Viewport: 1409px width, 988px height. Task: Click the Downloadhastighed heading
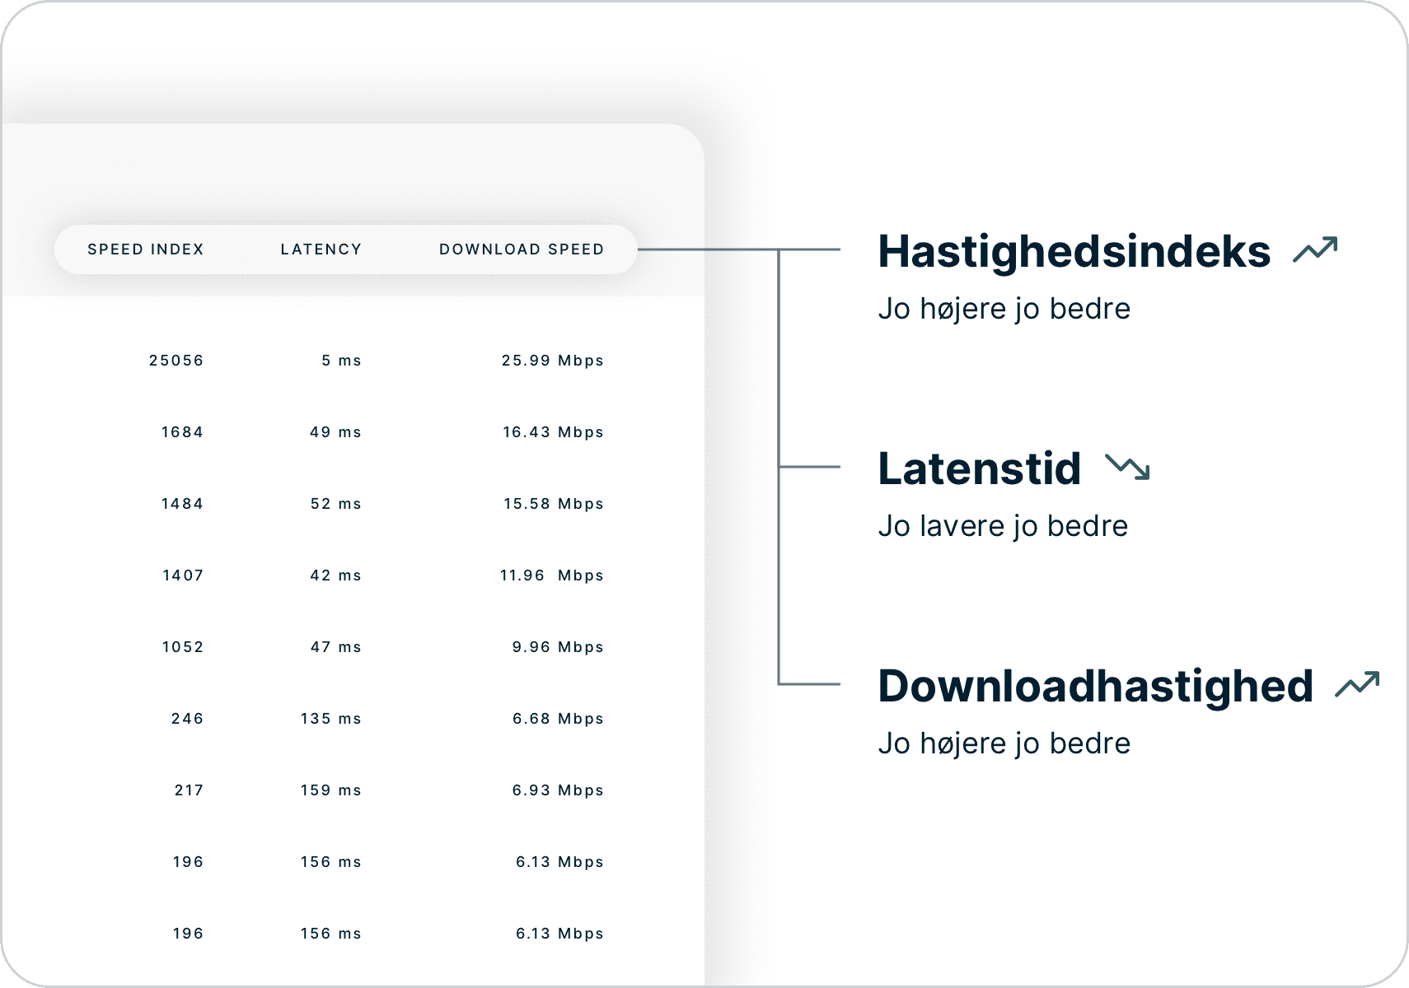click(1094, 686)
